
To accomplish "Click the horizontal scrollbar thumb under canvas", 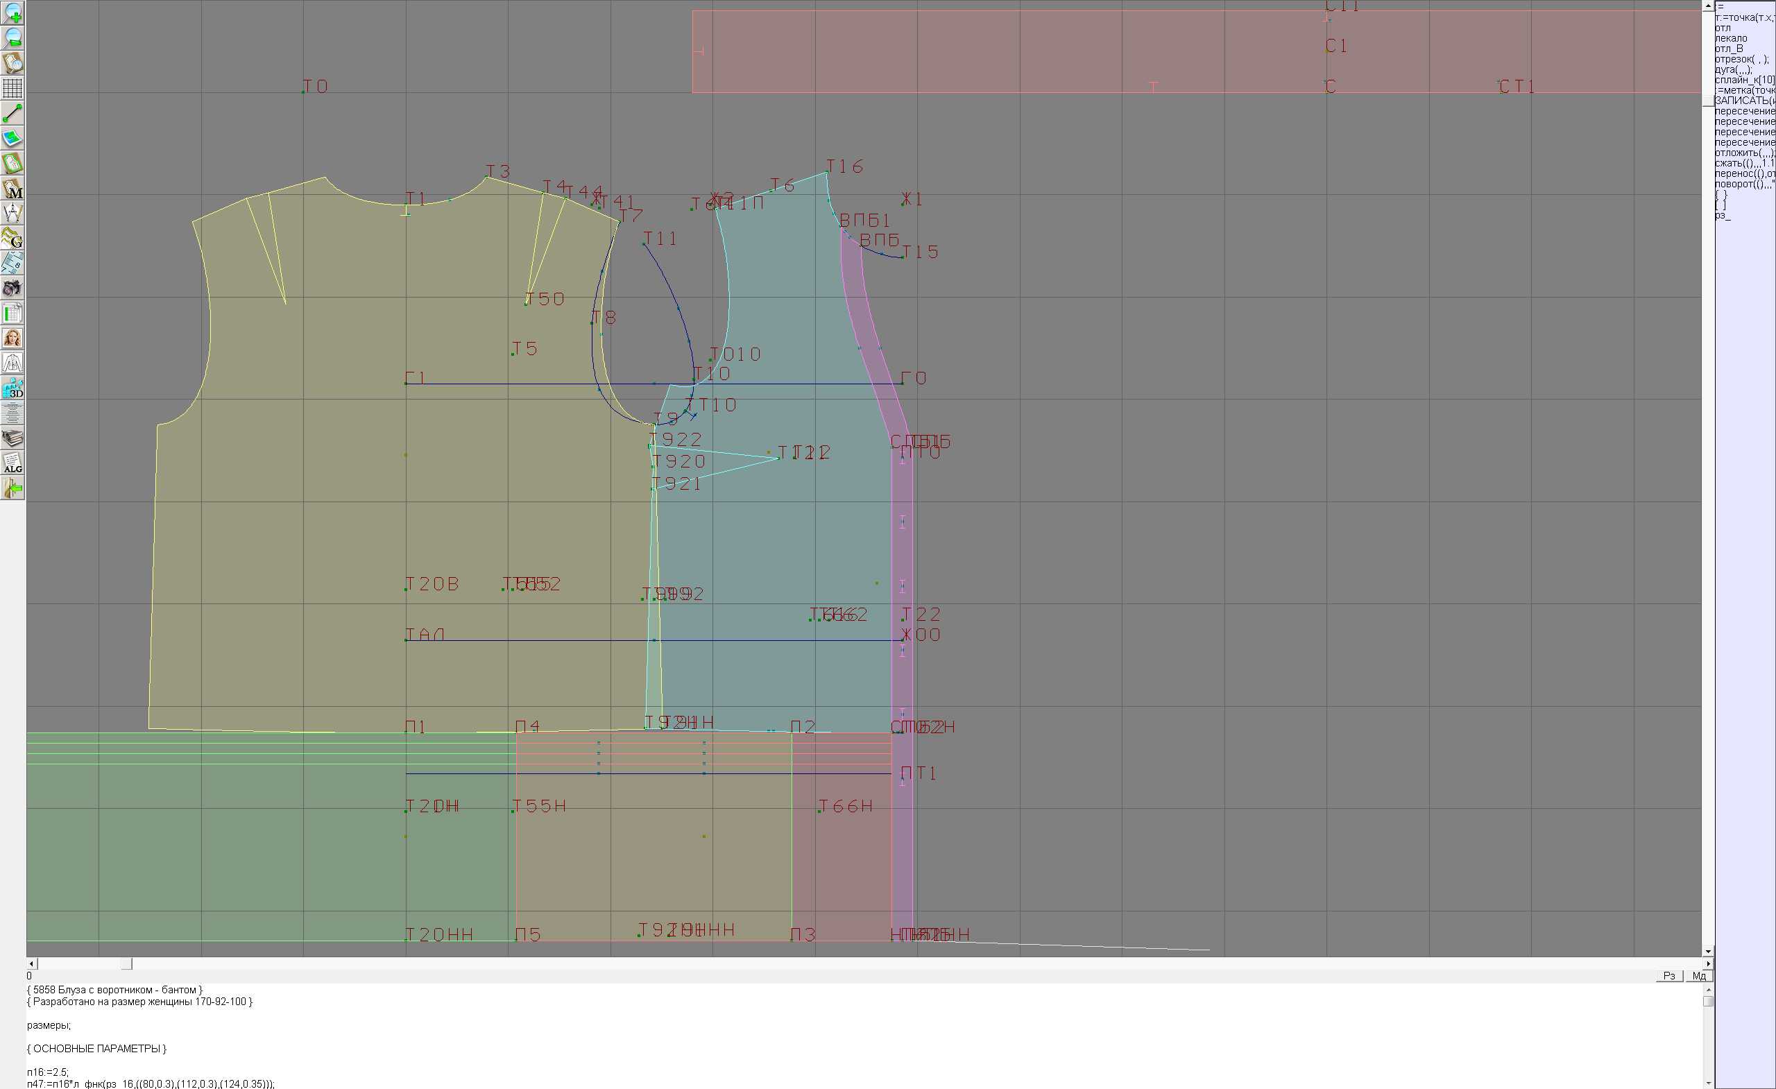I will pyautogui.click(x=126, y=963).
